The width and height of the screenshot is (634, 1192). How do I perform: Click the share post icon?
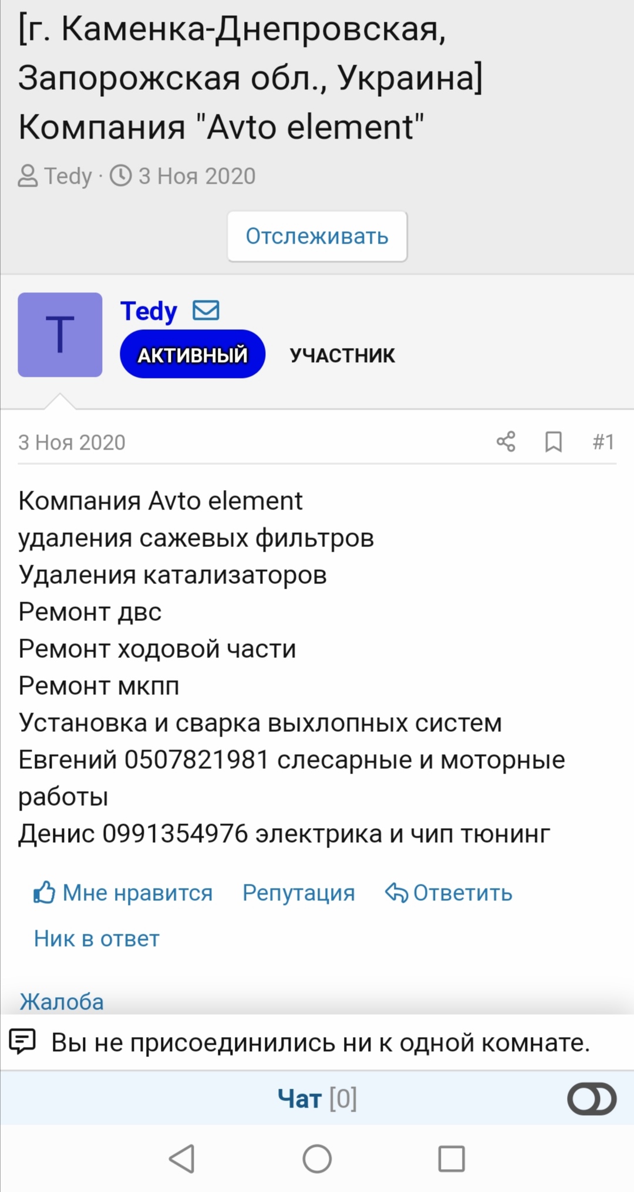[505, 441]
